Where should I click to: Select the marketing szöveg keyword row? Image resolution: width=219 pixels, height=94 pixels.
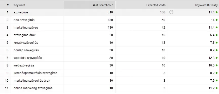pos(109,28)
